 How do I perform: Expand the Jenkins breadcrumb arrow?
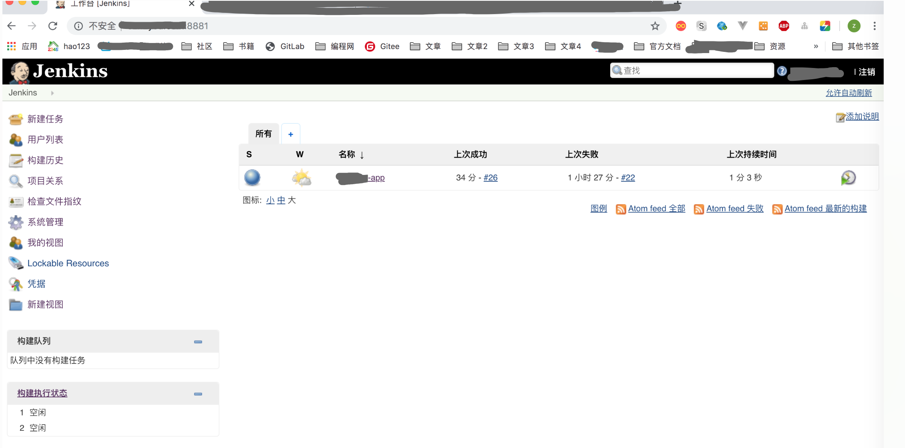52,93
